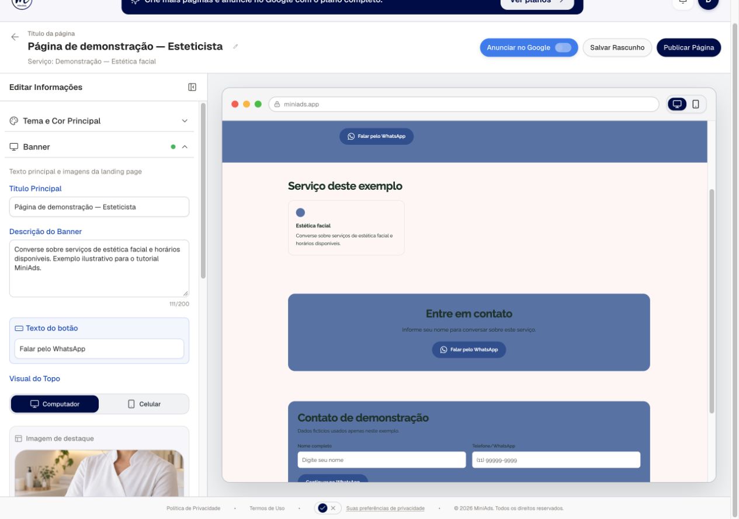Click the Estética facial service card
The width and height of the screenshot is (739, 519).
click(346, 228)
